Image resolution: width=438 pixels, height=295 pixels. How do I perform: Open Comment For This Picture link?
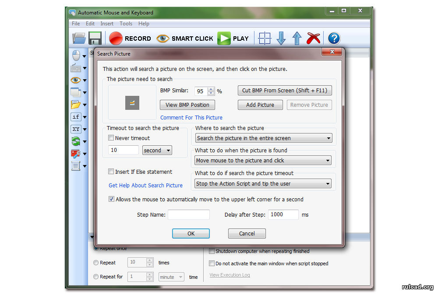click(191, 117)
